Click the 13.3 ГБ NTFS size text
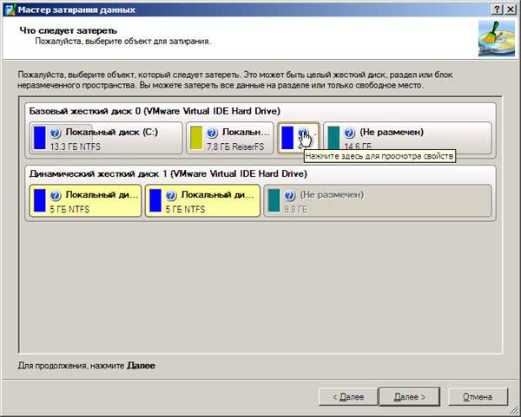The image size is (521, 417). 75,147
